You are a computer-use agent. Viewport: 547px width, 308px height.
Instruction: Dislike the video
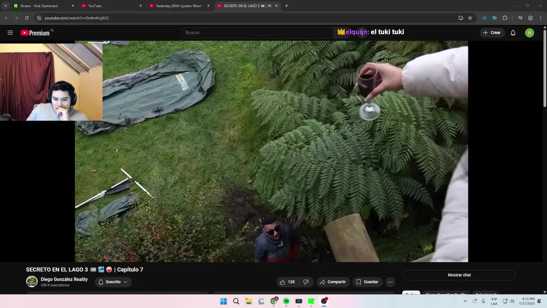point(306,282)
